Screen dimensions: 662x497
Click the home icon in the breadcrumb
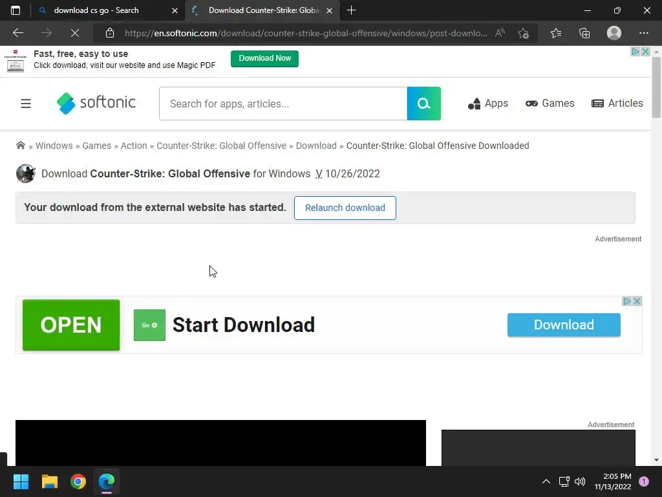20,146
